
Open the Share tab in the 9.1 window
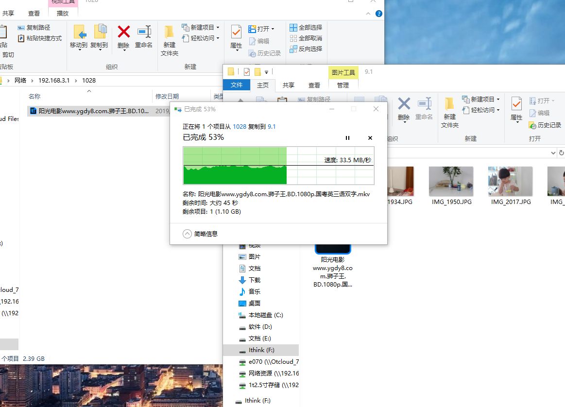[x=288, y=85]
